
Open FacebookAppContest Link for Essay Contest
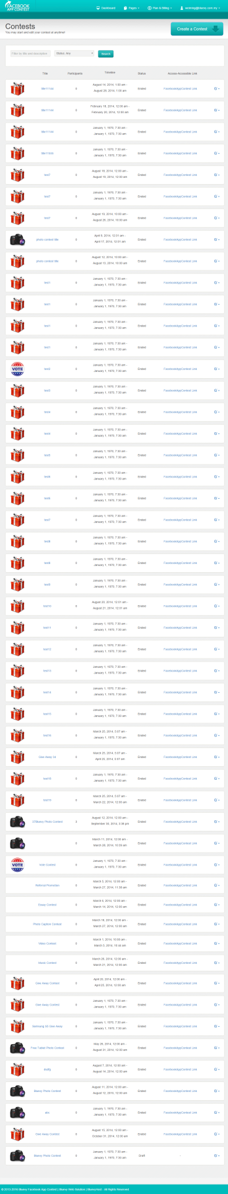(180, 905)
